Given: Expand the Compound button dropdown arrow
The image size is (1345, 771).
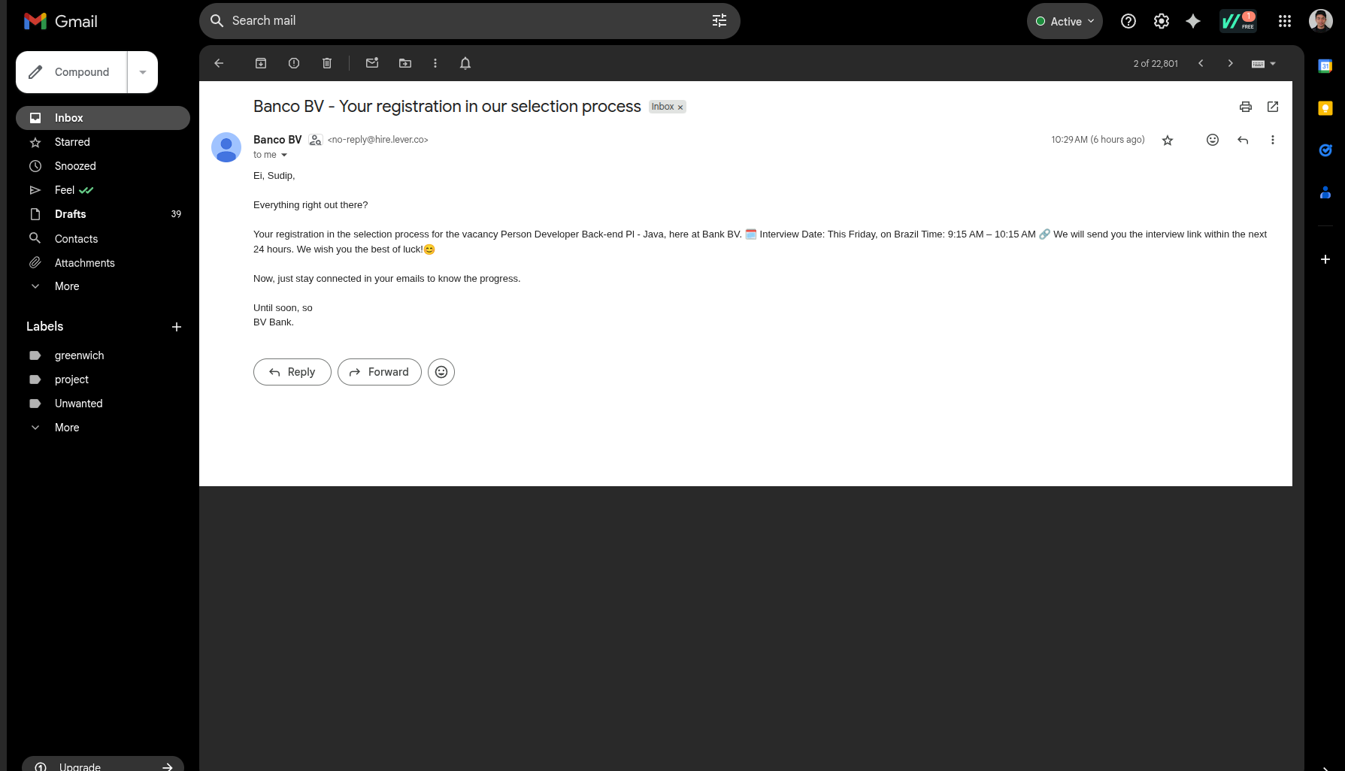Looking at the screenshot, I should tap(143, 72).
